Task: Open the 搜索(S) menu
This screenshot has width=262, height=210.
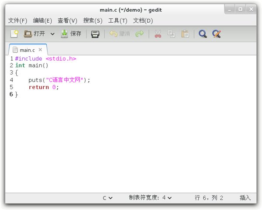Action: (93, 21)
